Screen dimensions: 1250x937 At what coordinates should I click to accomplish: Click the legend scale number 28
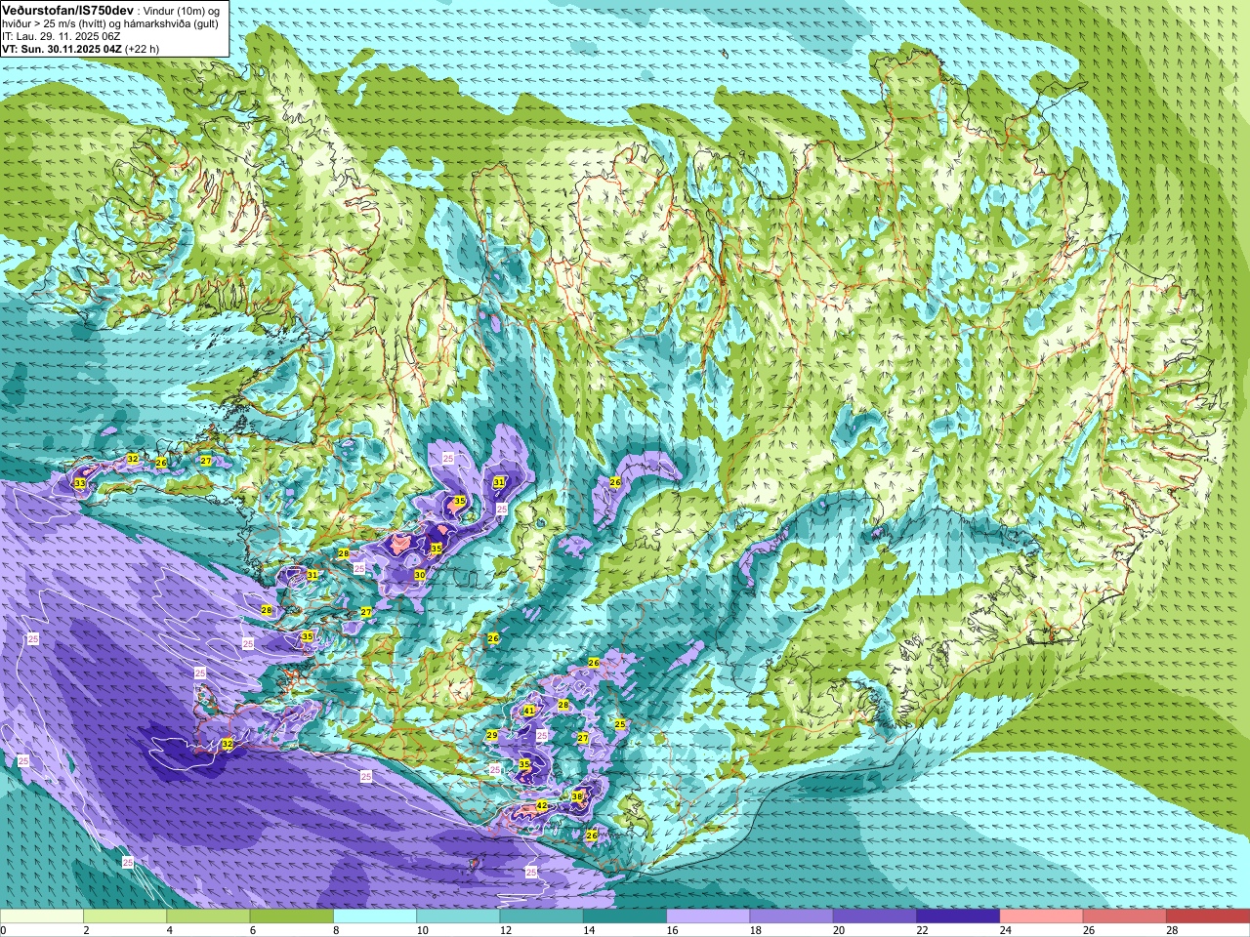[1173, 930]
